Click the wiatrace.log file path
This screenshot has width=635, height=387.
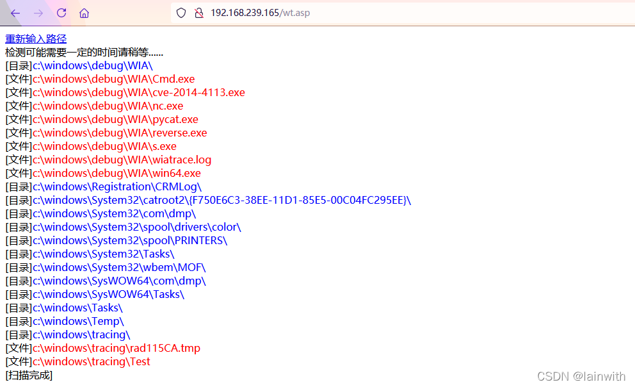122,160
